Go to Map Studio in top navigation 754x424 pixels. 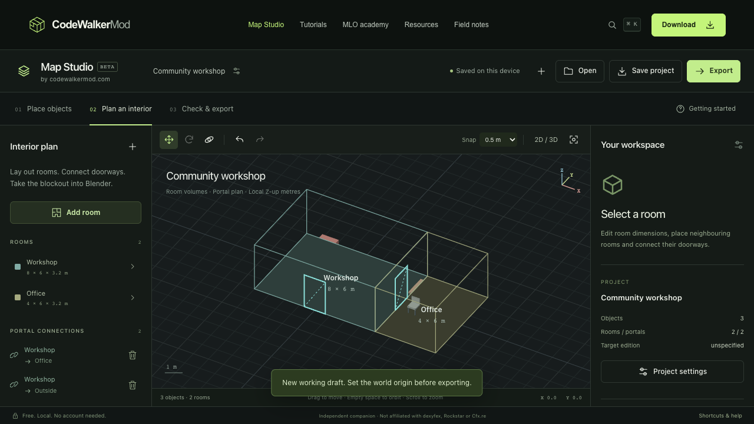pyautogui.click(x=266, y=25)
